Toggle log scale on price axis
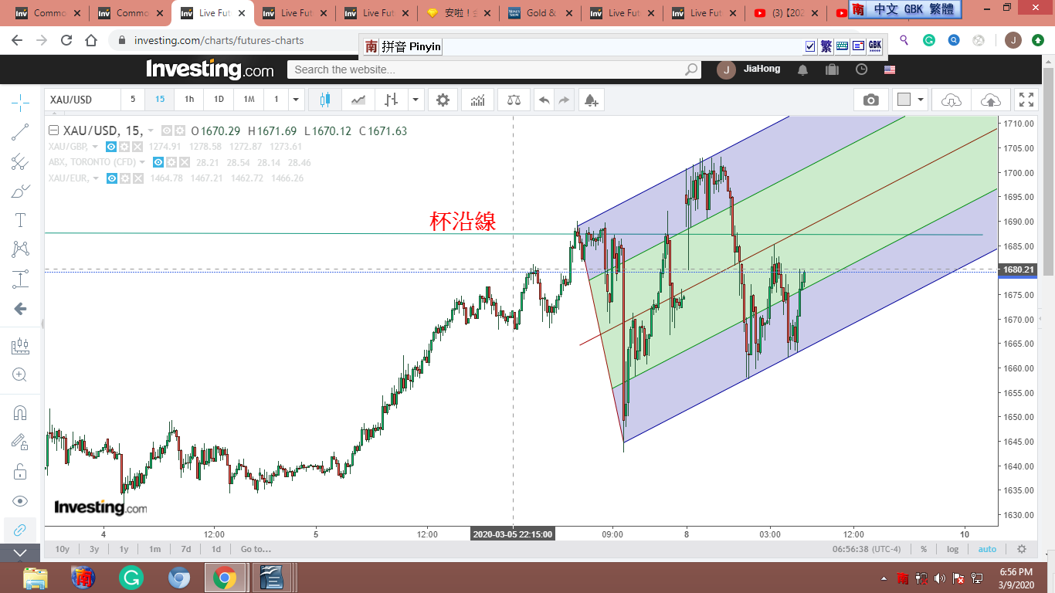Viewport: 1055px width, 593px height. (x=953, y=549)
